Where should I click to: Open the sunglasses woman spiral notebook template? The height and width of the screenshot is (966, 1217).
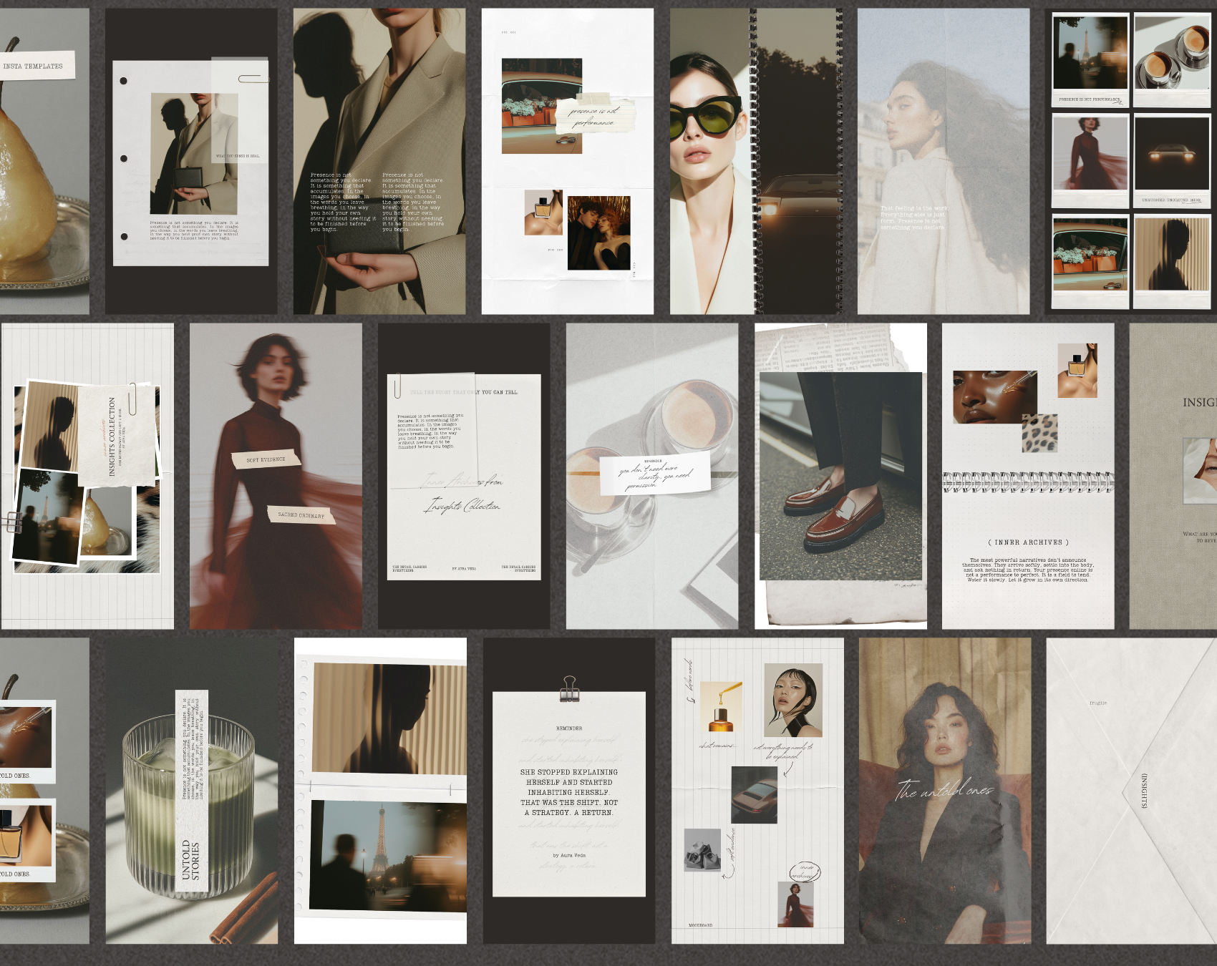(x=756, y=161)
